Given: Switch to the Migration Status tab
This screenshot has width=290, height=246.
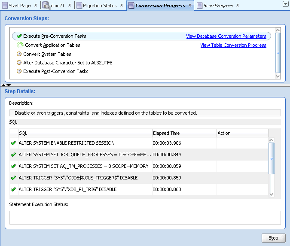Looking at the screenshot, I should pos(100,6).
